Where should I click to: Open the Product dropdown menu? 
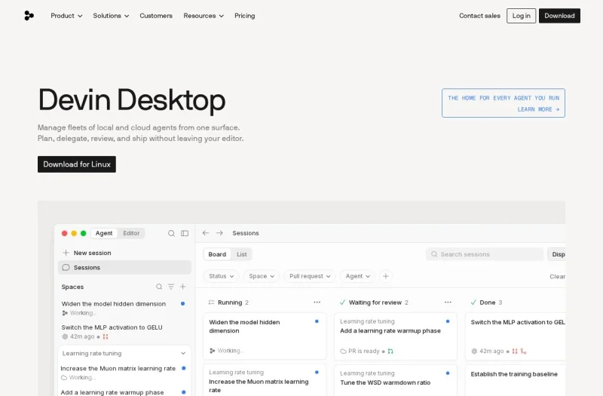point(66,16)
